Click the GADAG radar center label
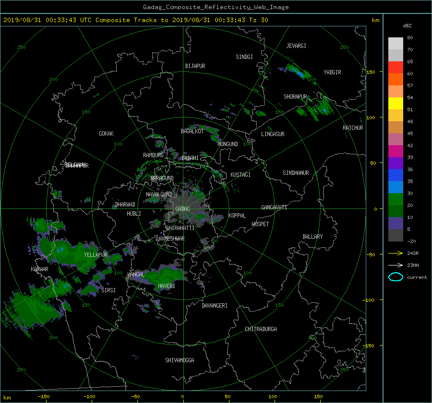 tap(182, 209)
